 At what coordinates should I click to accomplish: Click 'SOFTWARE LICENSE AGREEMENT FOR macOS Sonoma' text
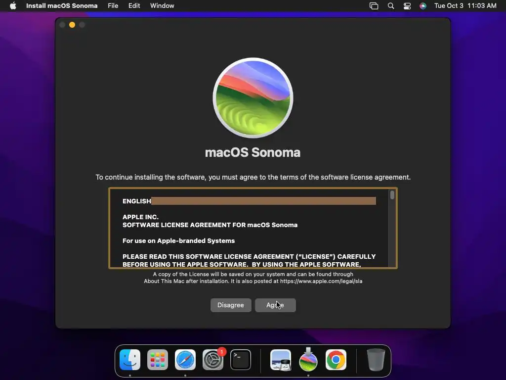tap(210, 225)
